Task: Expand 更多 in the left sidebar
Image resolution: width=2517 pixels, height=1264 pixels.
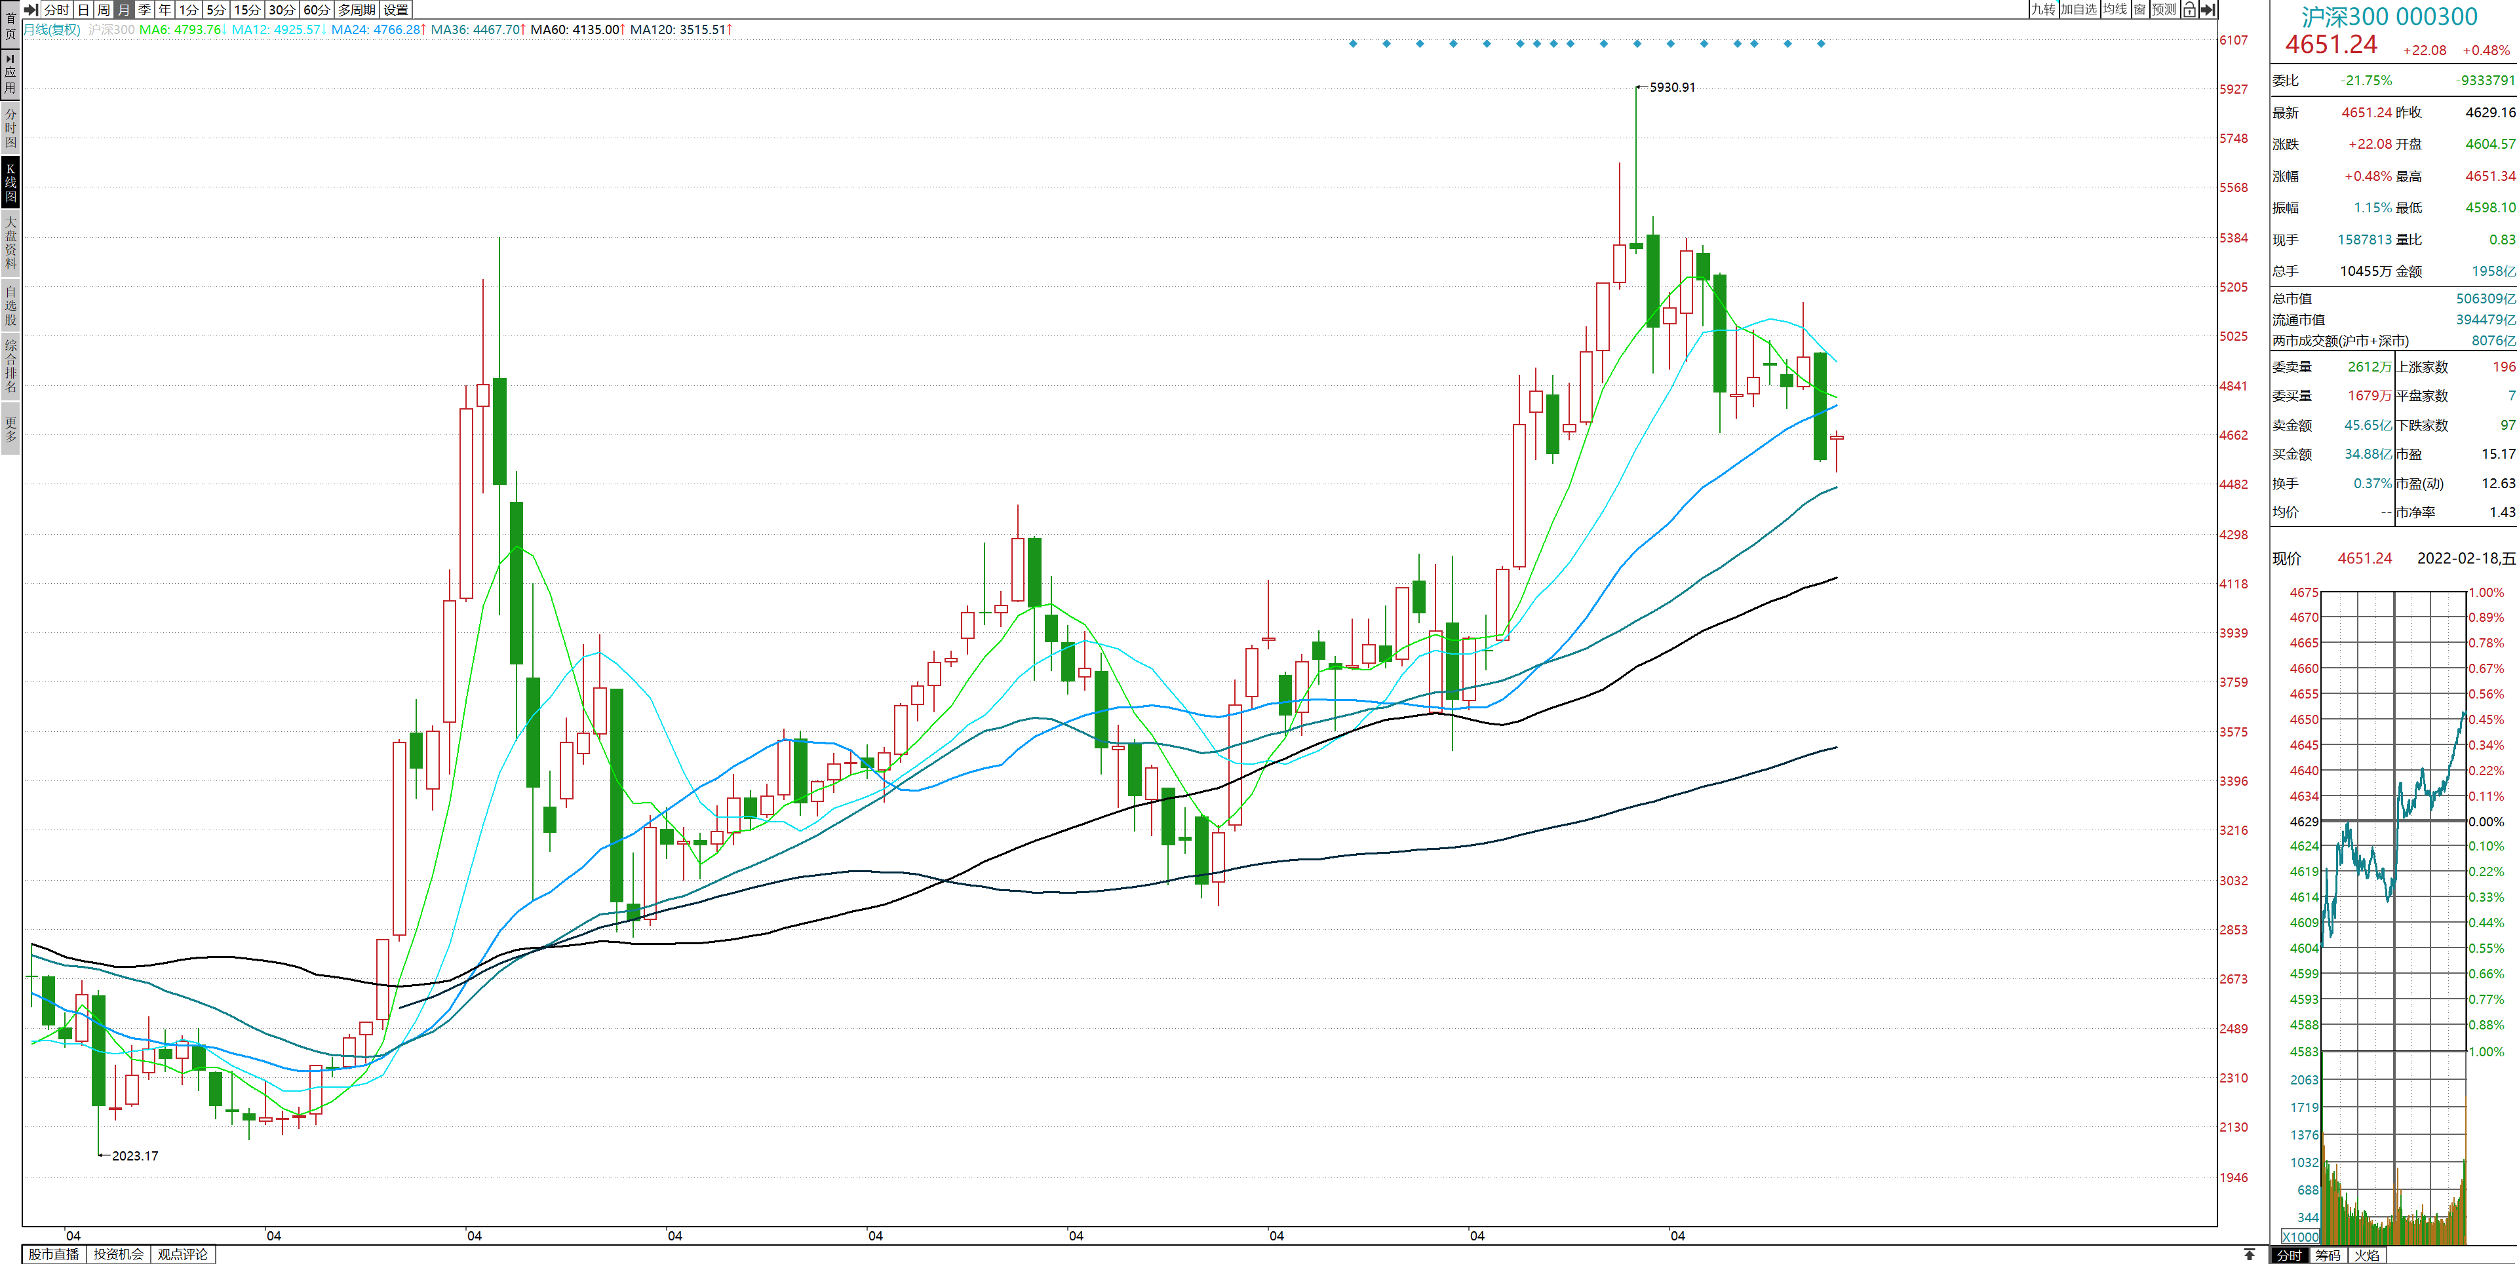Action: point(10,429)
